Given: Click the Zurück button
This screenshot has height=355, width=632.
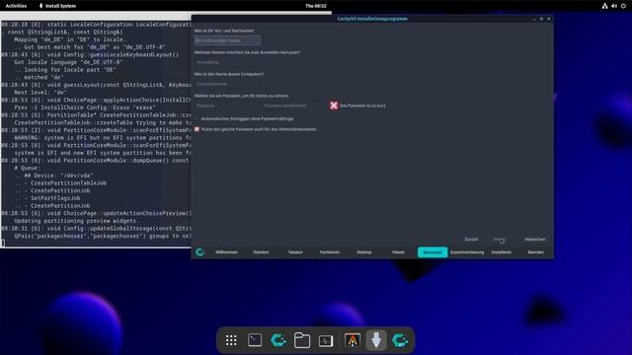Looking at the screenshot, I should [471, 240].
